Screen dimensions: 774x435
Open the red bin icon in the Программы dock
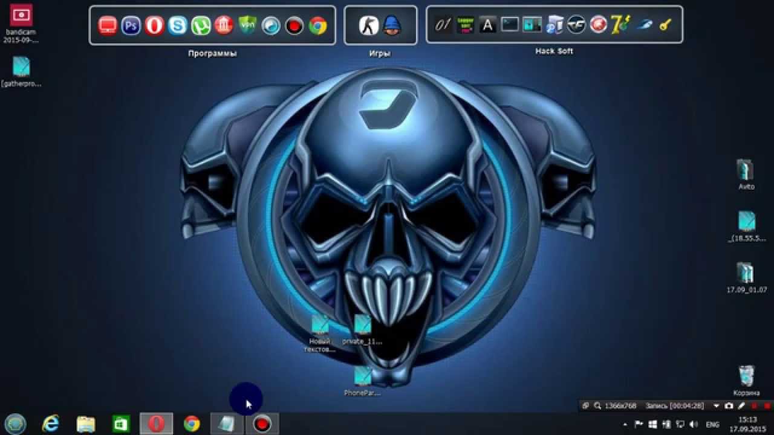[x=224, y=25]
